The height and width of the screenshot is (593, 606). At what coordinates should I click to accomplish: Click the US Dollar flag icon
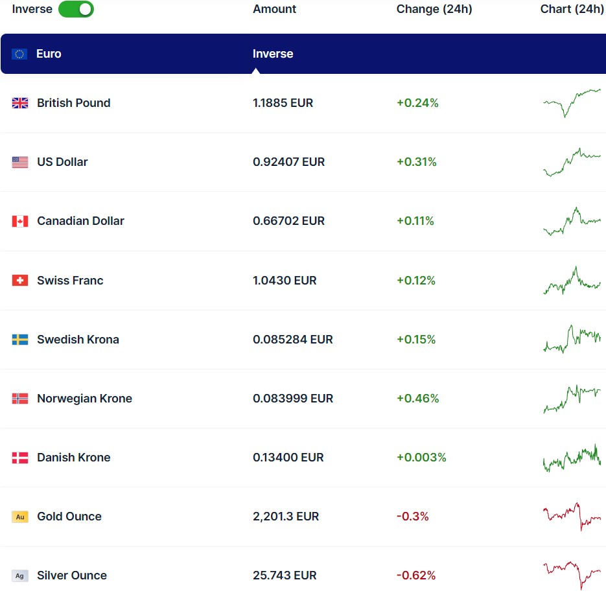tap(20, 162)
